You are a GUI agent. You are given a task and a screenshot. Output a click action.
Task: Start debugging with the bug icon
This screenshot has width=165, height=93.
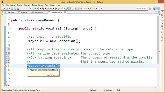(x=33, y=9)
